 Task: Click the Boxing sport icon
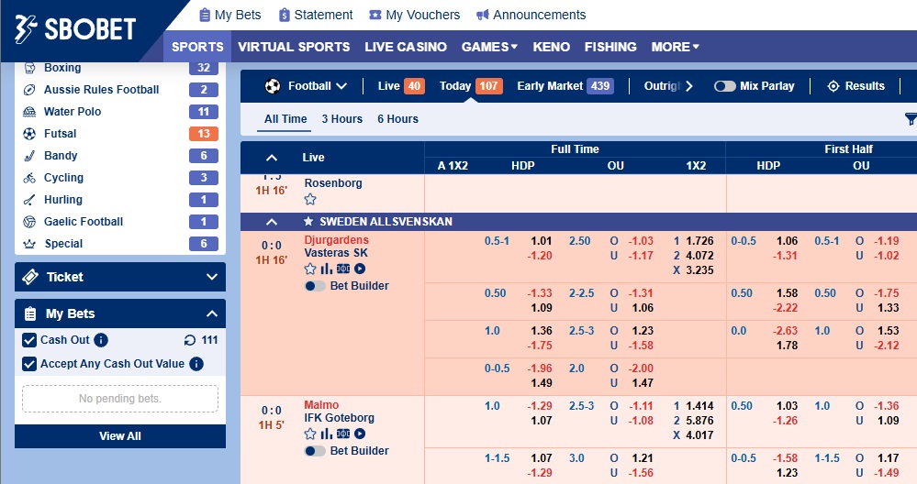[29, 68]
